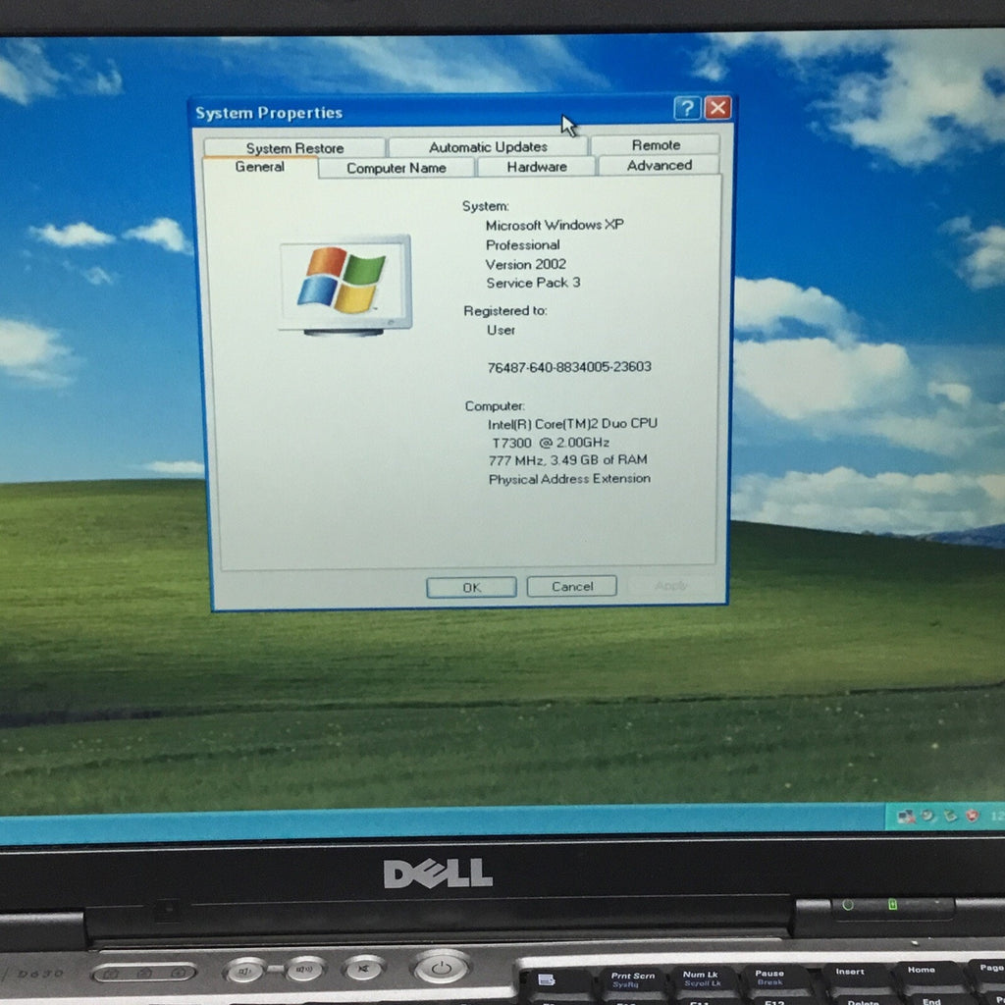Switch to the Hardware tab
Image resolution: width=1005 pixels, height=1005 pixels.
click(x=536, y=167)
